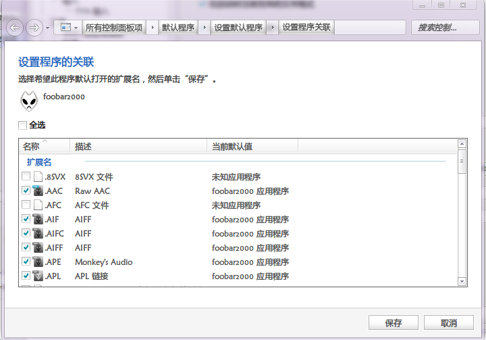This screenshot has height=340, width=486.
Task: Click the .APE foobar2000 file icon
Action: [x=38, y=262]
